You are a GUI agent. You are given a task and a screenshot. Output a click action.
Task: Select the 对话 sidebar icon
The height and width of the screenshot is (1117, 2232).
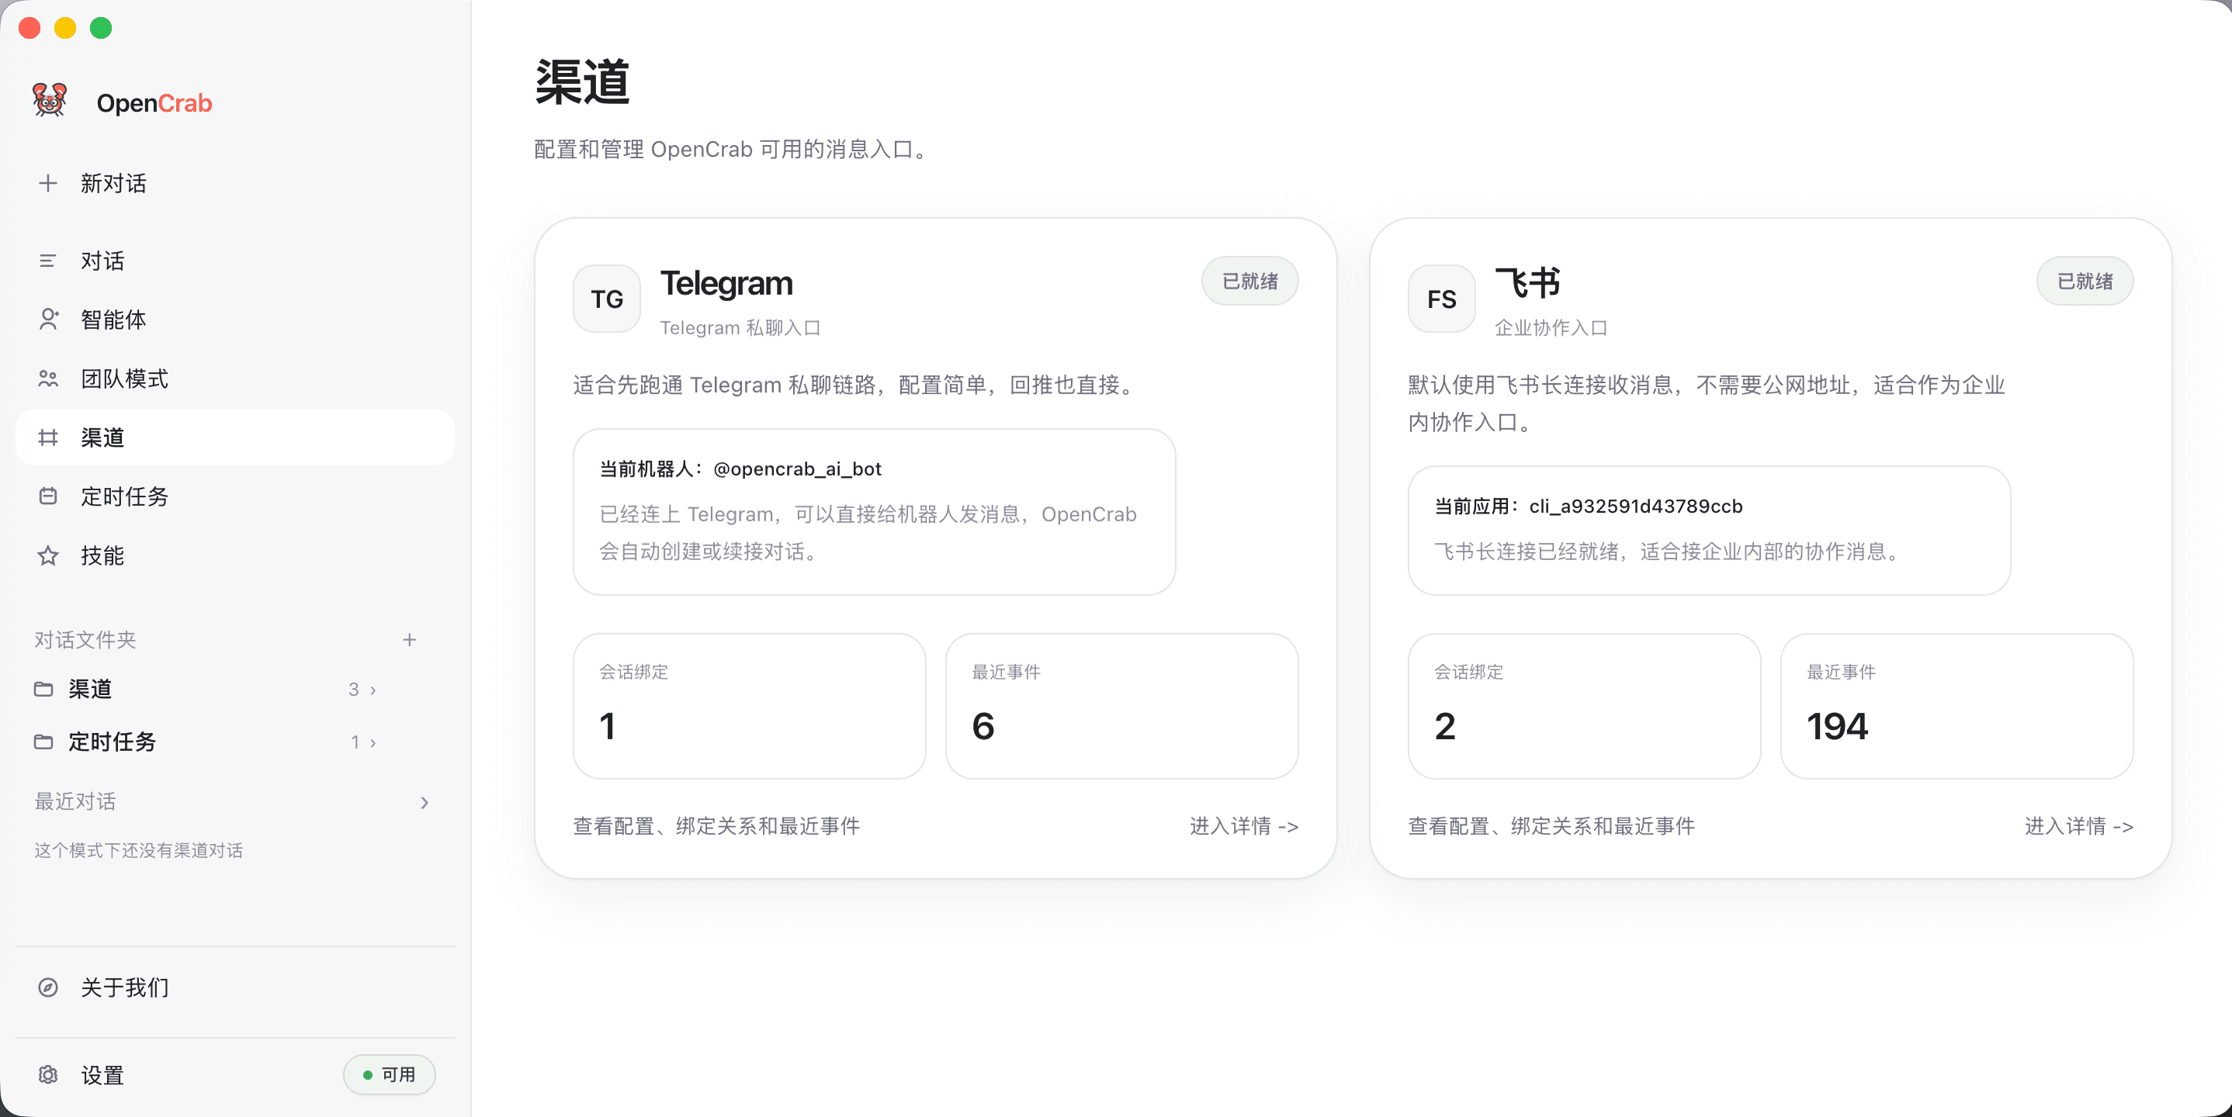[x=47, y=261]
